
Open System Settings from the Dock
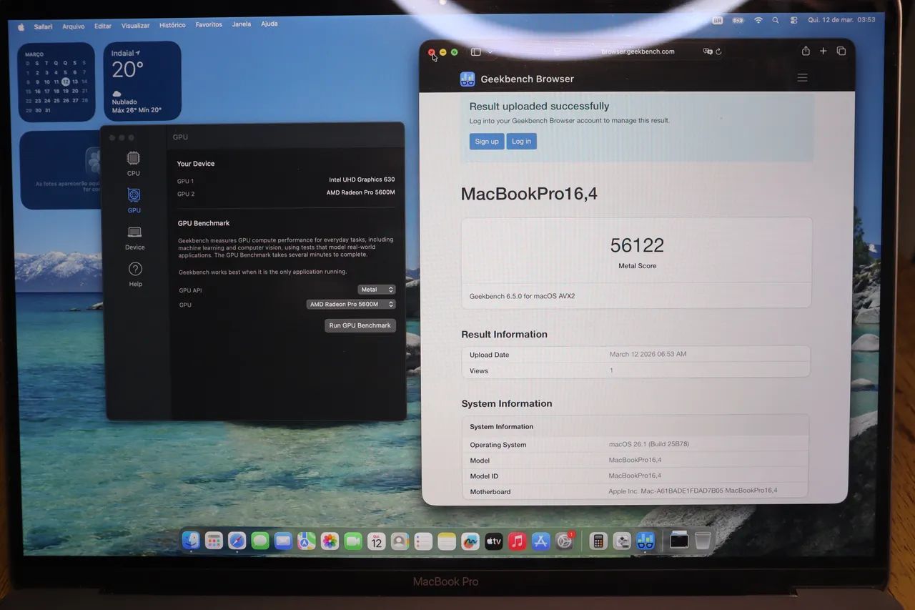[565, 541]
